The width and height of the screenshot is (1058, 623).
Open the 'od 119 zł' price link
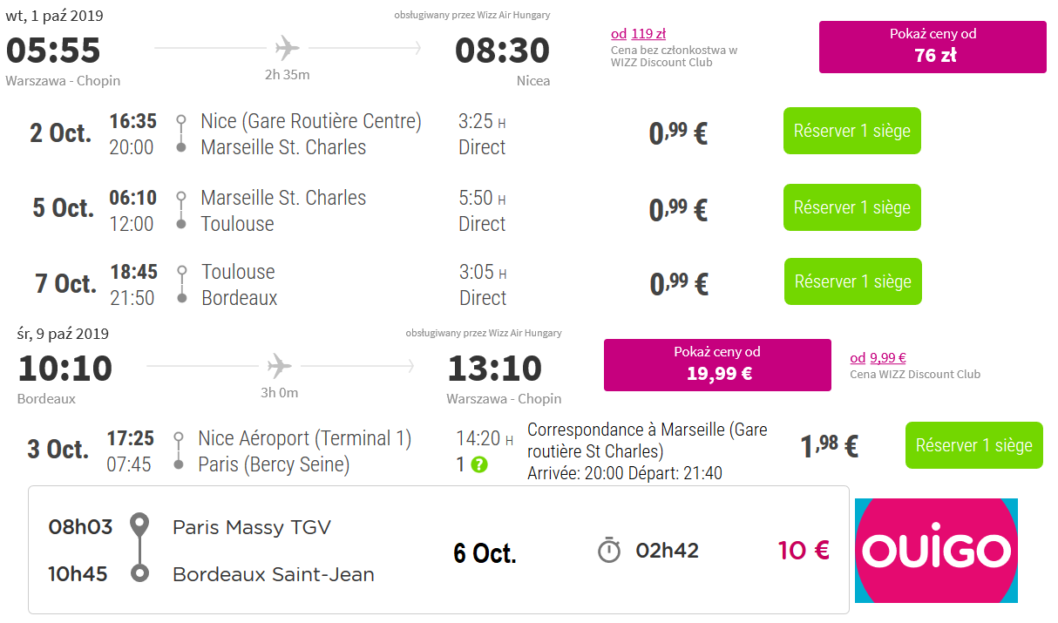638,34
